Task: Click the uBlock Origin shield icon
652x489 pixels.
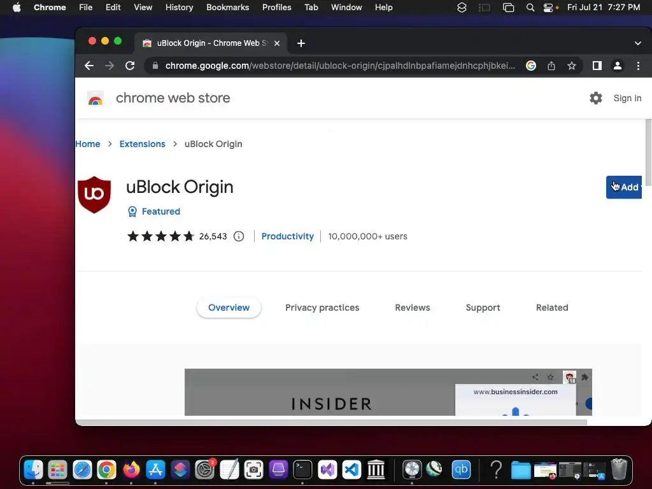Action: 94,195
